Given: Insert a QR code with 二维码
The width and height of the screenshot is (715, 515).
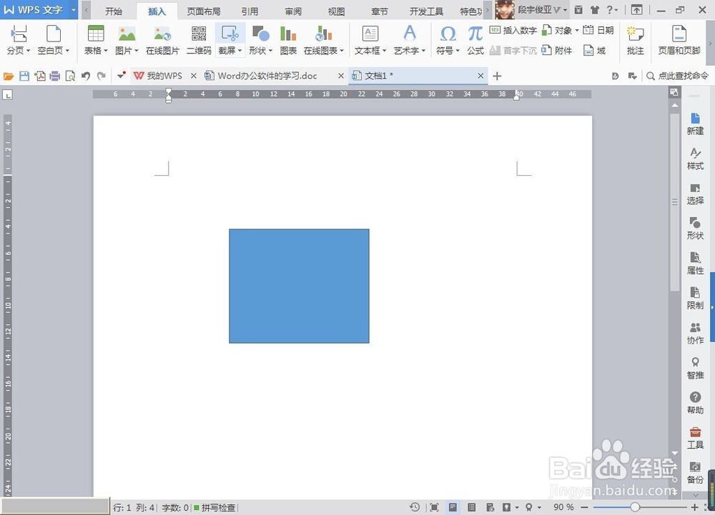Looking at the screenshot, I should click(199, 39).
